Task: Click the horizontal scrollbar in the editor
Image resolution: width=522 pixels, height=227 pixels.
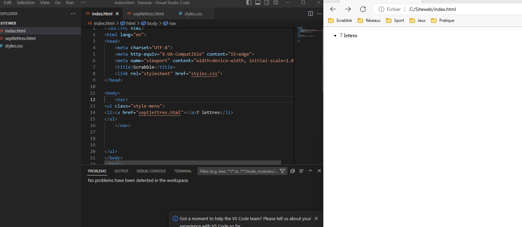Action: (x=192, y=163)
